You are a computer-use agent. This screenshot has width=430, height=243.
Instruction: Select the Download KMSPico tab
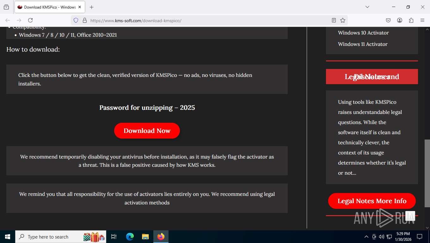(49, 7)
